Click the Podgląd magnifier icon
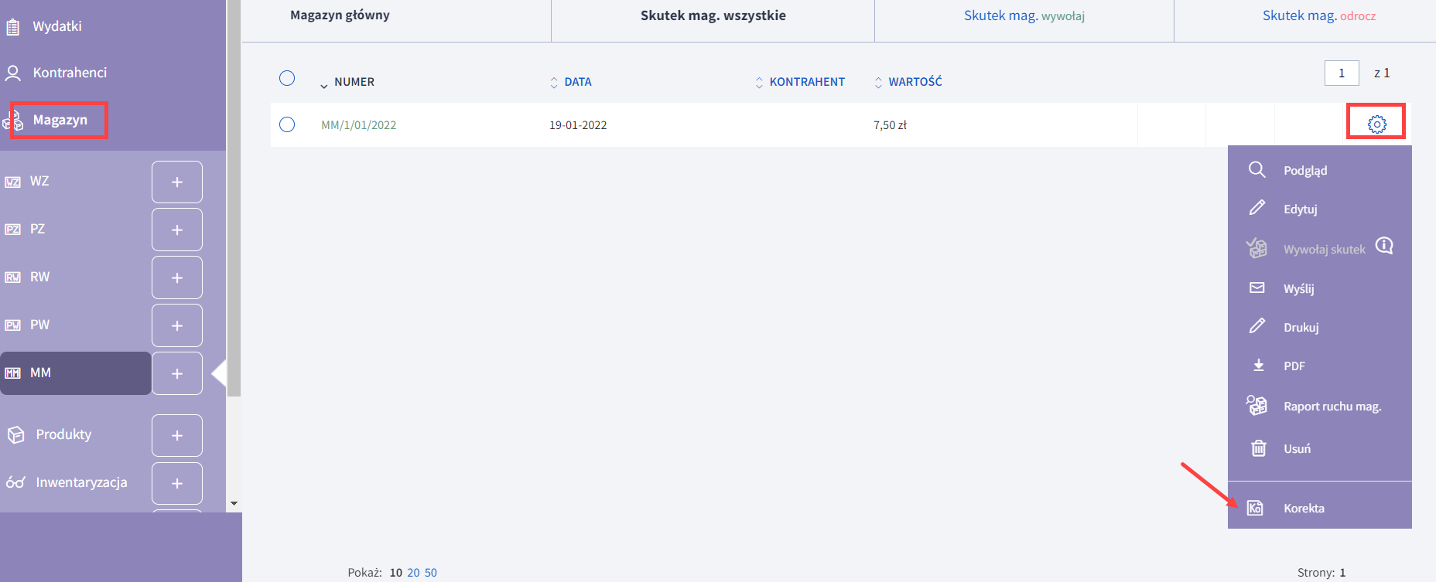This screenshot has width=1436, height=582. pyautogui.click(x=1257, y=170)
